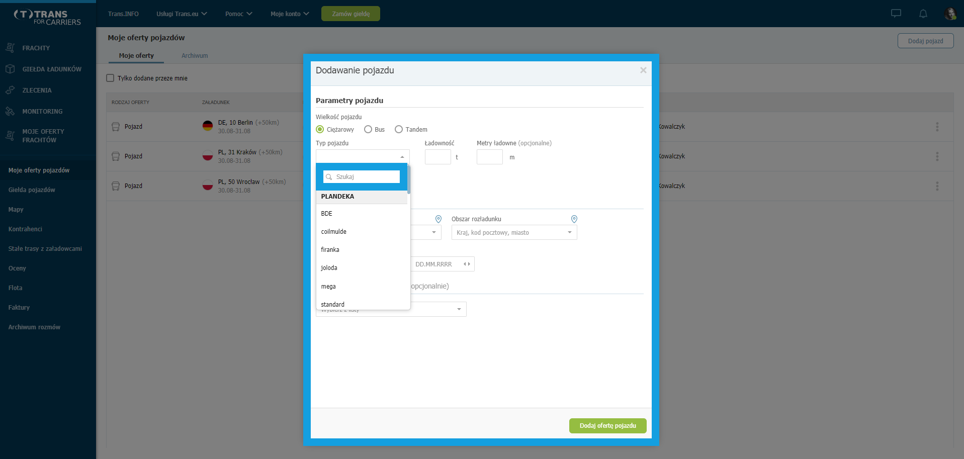Choose joloda from vehicle type list
Image resolution: width=964 pixels, height=459 pixels.
coord(362,268)
